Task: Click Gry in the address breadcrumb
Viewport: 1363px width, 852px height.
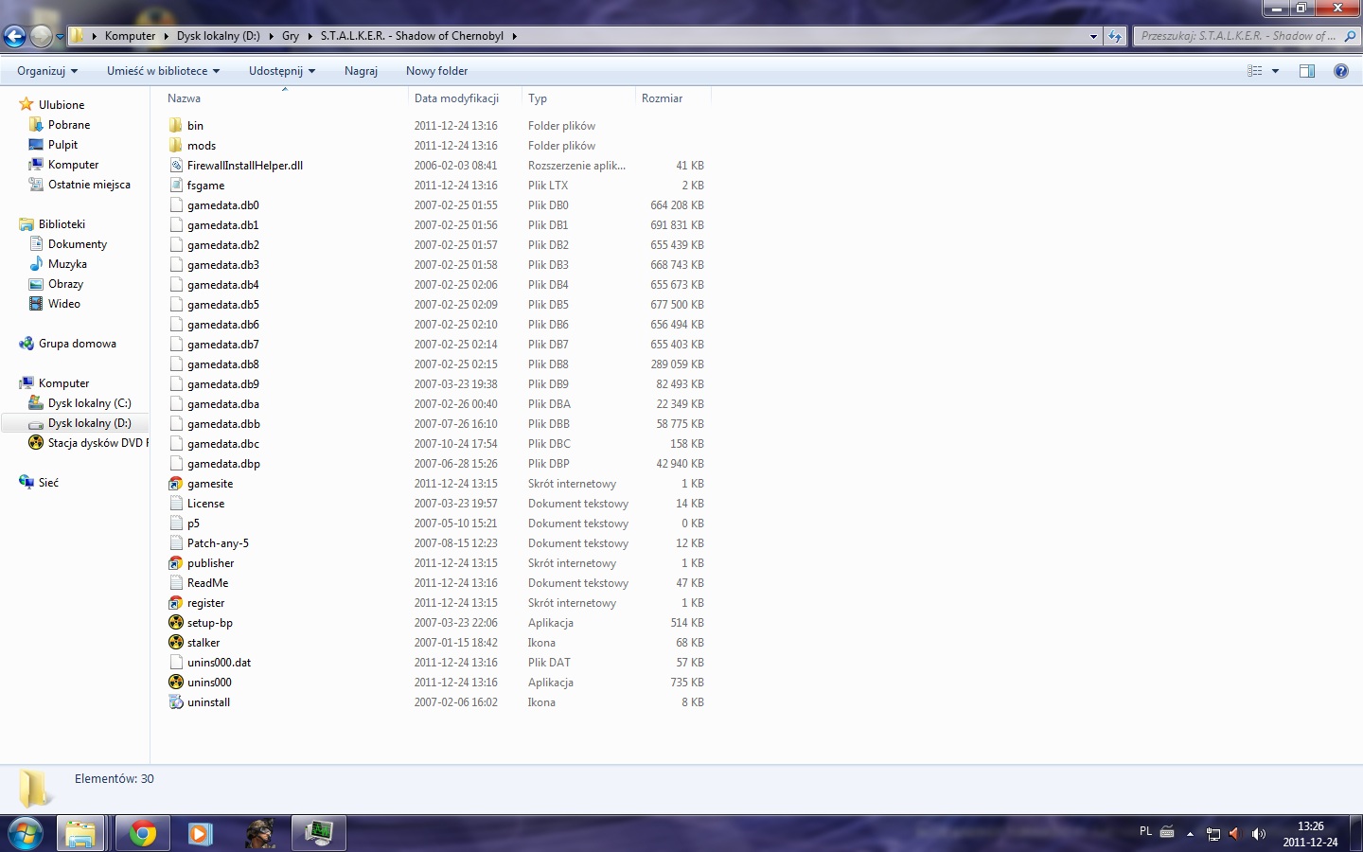Action: click(x=291, y=36)
